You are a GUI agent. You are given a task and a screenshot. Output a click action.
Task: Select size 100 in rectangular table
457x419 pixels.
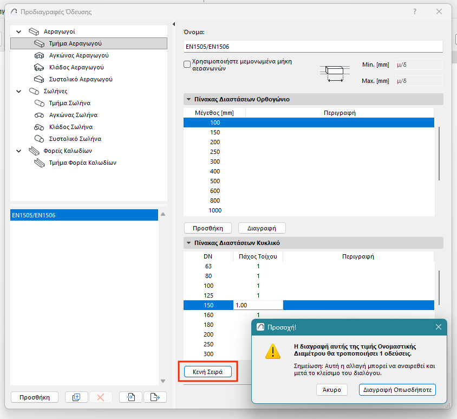(x=309, y=123)
